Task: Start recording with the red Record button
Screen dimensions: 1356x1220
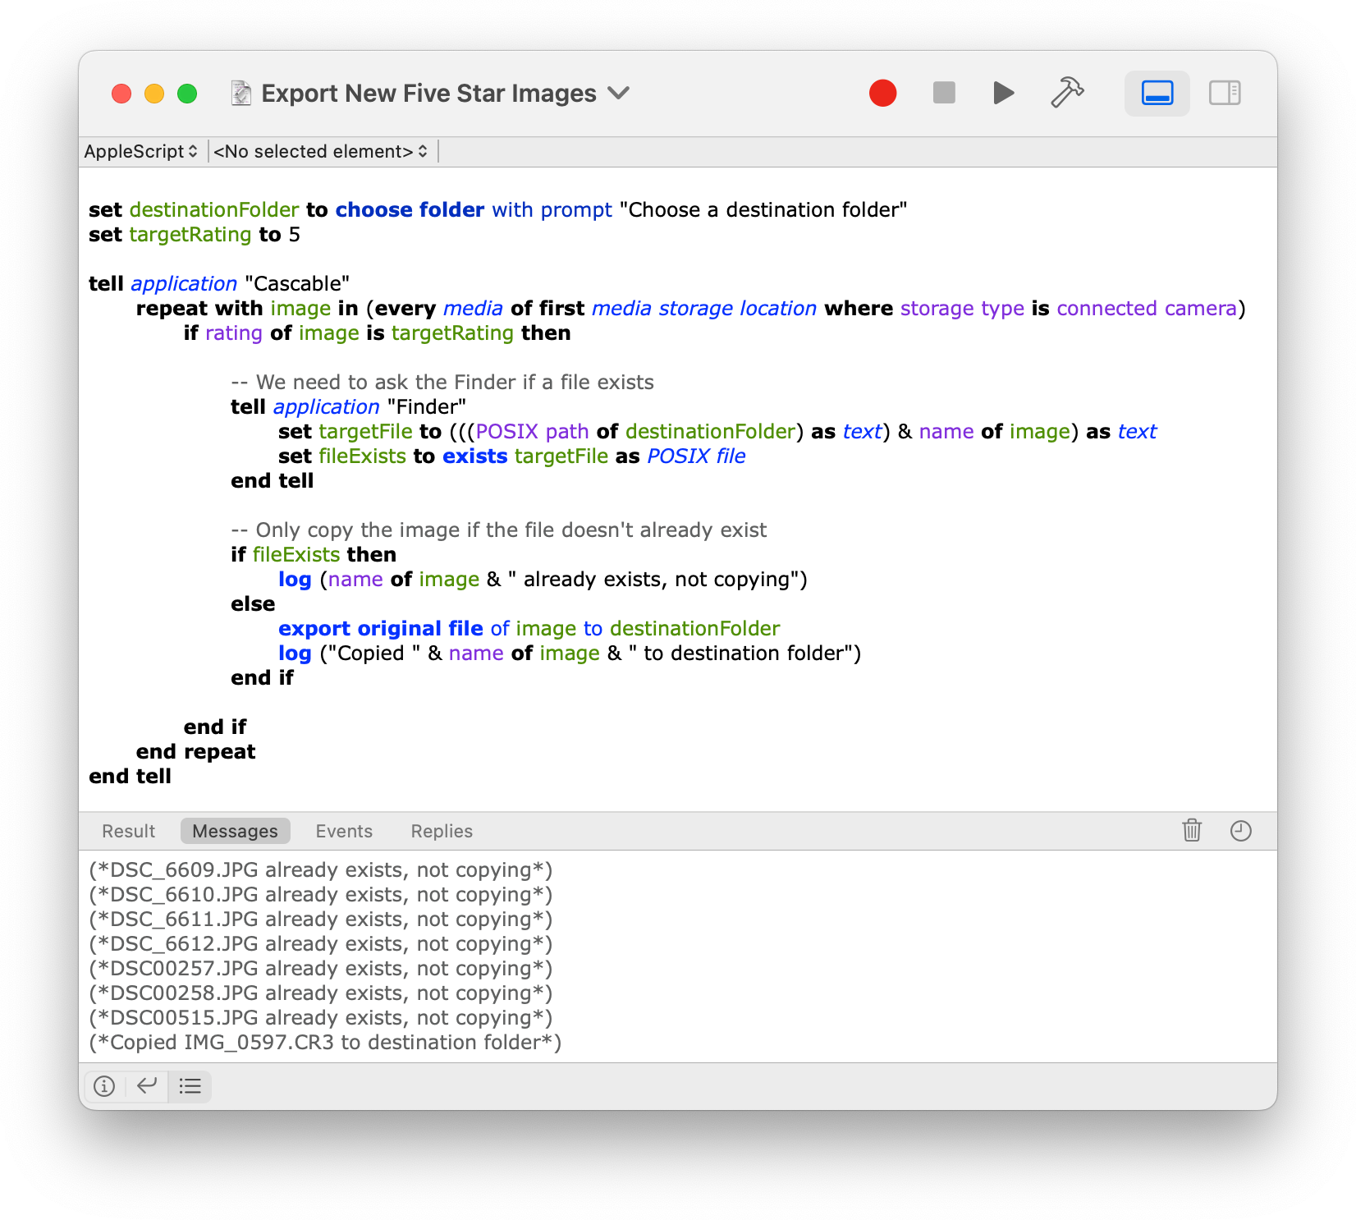Action: click(x=882, y=93)
